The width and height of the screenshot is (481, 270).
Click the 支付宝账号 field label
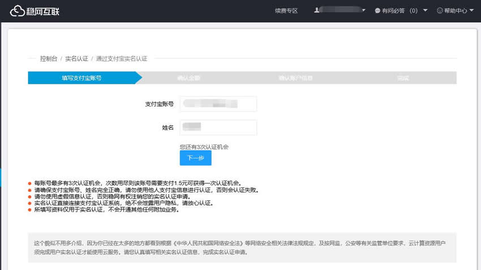coord(159,104)
